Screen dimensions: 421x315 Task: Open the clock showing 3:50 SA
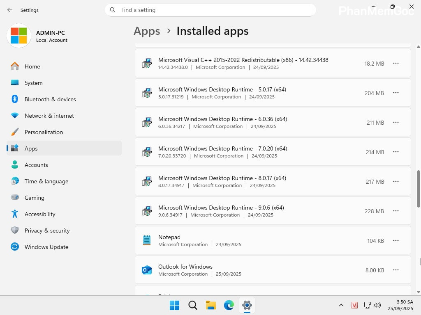pos(400,305)
